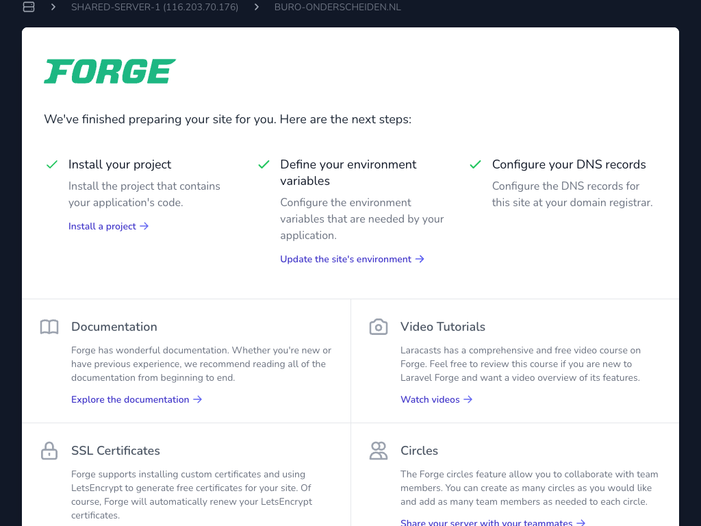Click the checkmark beside Configure your DNS records
Viewport: 701px width, 526px height.
475,164
